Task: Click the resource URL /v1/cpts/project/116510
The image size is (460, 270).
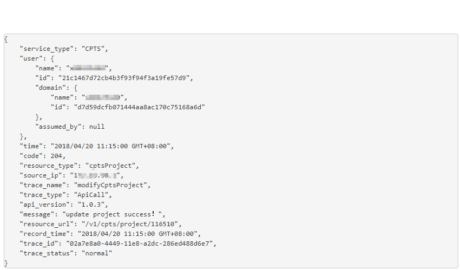Action: coord(130,224)
